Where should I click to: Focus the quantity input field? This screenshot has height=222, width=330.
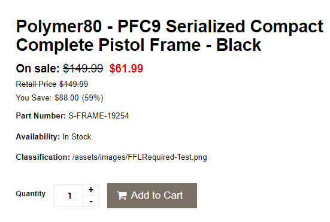[x=69, y=196]
